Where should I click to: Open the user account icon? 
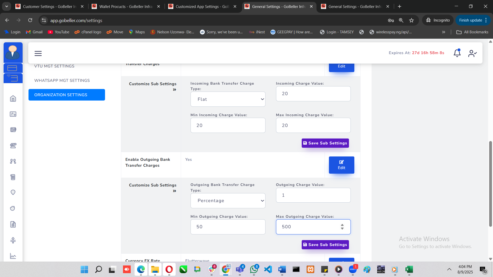(x=472, y=53)
